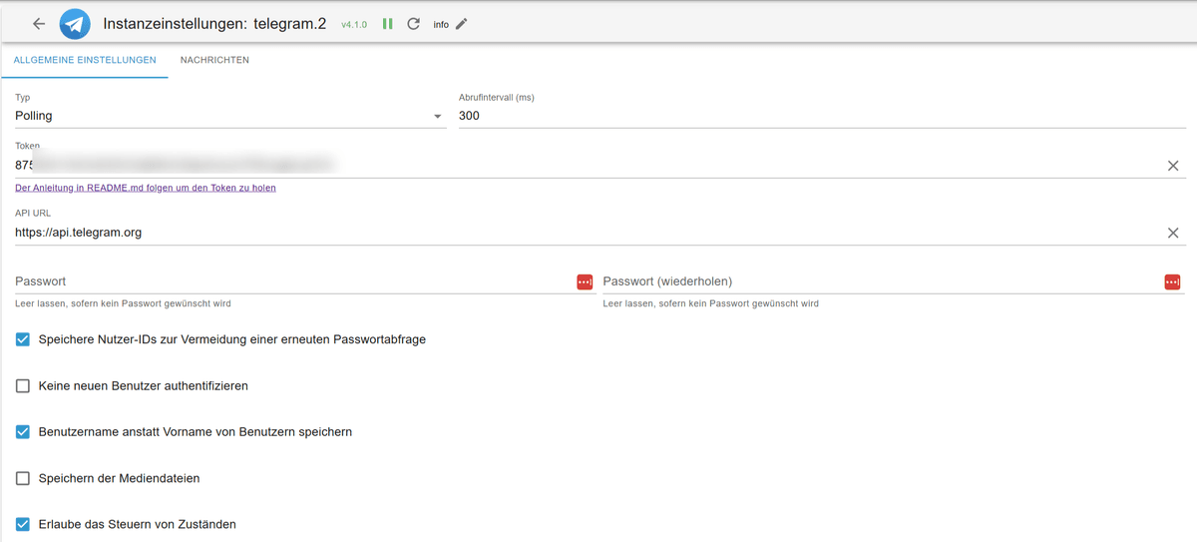Click the v4.1.0 version label
1197x542 pixels.
point(354,25)
